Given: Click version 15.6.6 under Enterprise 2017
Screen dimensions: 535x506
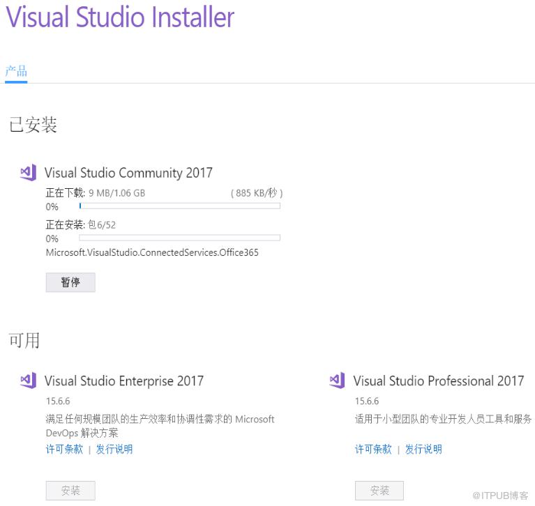Looking at the screenshot, I should click(x=58, y=401).
